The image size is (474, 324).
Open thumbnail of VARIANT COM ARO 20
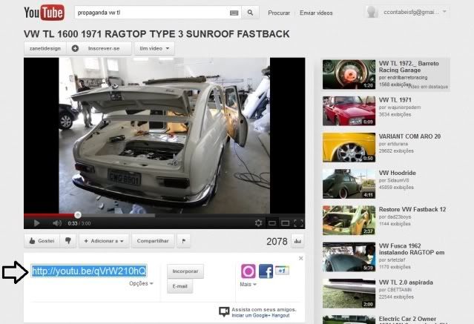(349, 148)
